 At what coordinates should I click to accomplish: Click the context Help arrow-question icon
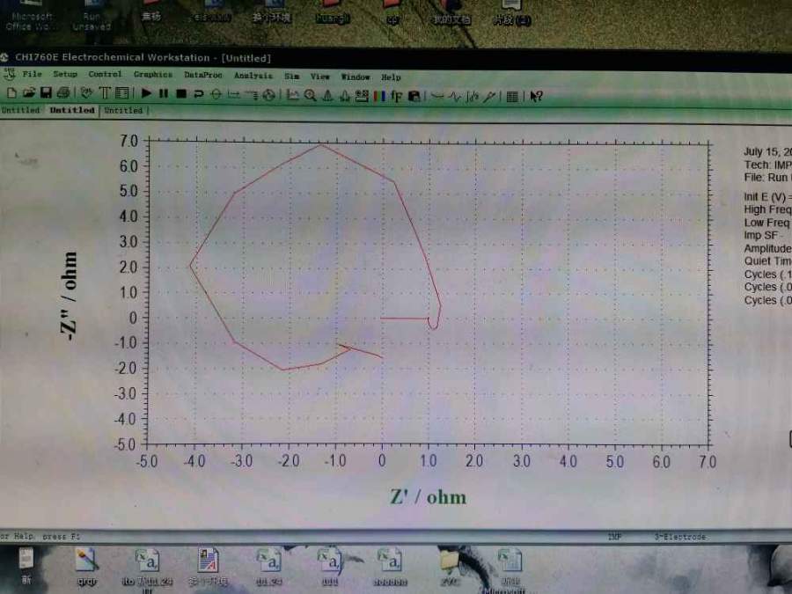tap(536, 97)
